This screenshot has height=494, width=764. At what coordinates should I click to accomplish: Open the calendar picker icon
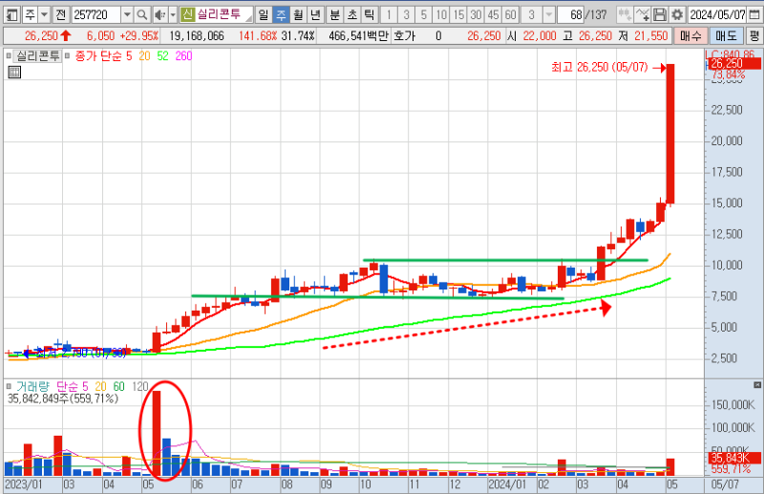pyautogui.click(x=753, y=15)
